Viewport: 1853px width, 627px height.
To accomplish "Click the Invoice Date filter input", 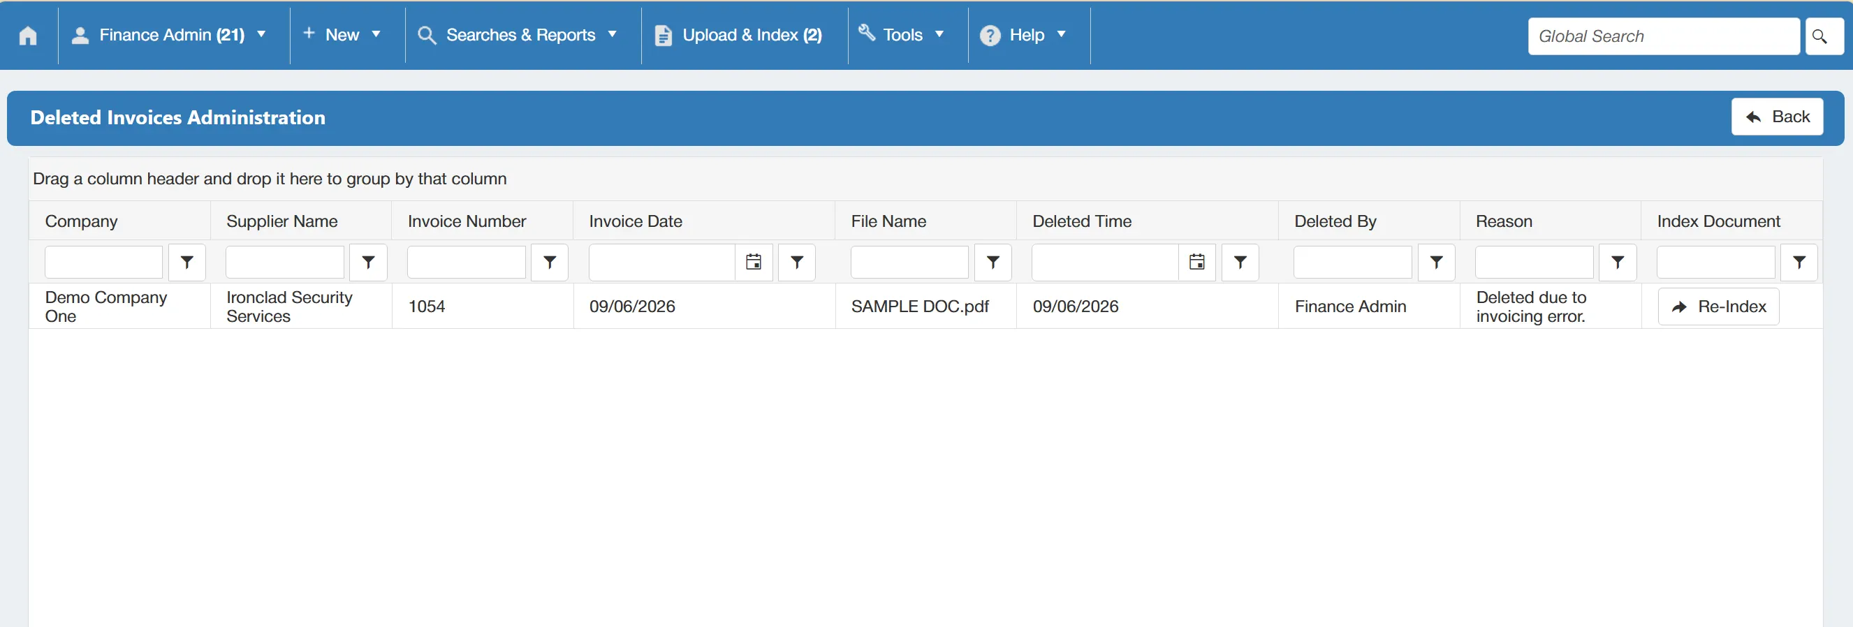I will tap(662, 263).
